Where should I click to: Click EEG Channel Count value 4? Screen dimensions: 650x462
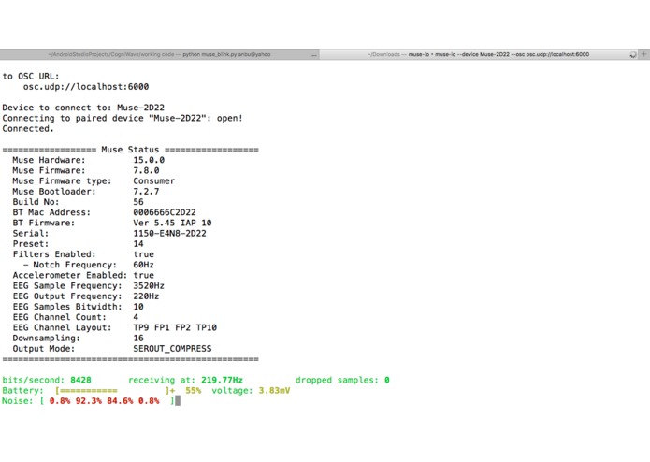136,317
